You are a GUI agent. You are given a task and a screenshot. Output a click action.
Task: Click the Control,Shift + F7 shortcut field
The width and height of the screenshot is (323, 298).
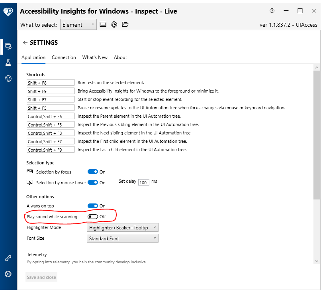coord(51,141)
